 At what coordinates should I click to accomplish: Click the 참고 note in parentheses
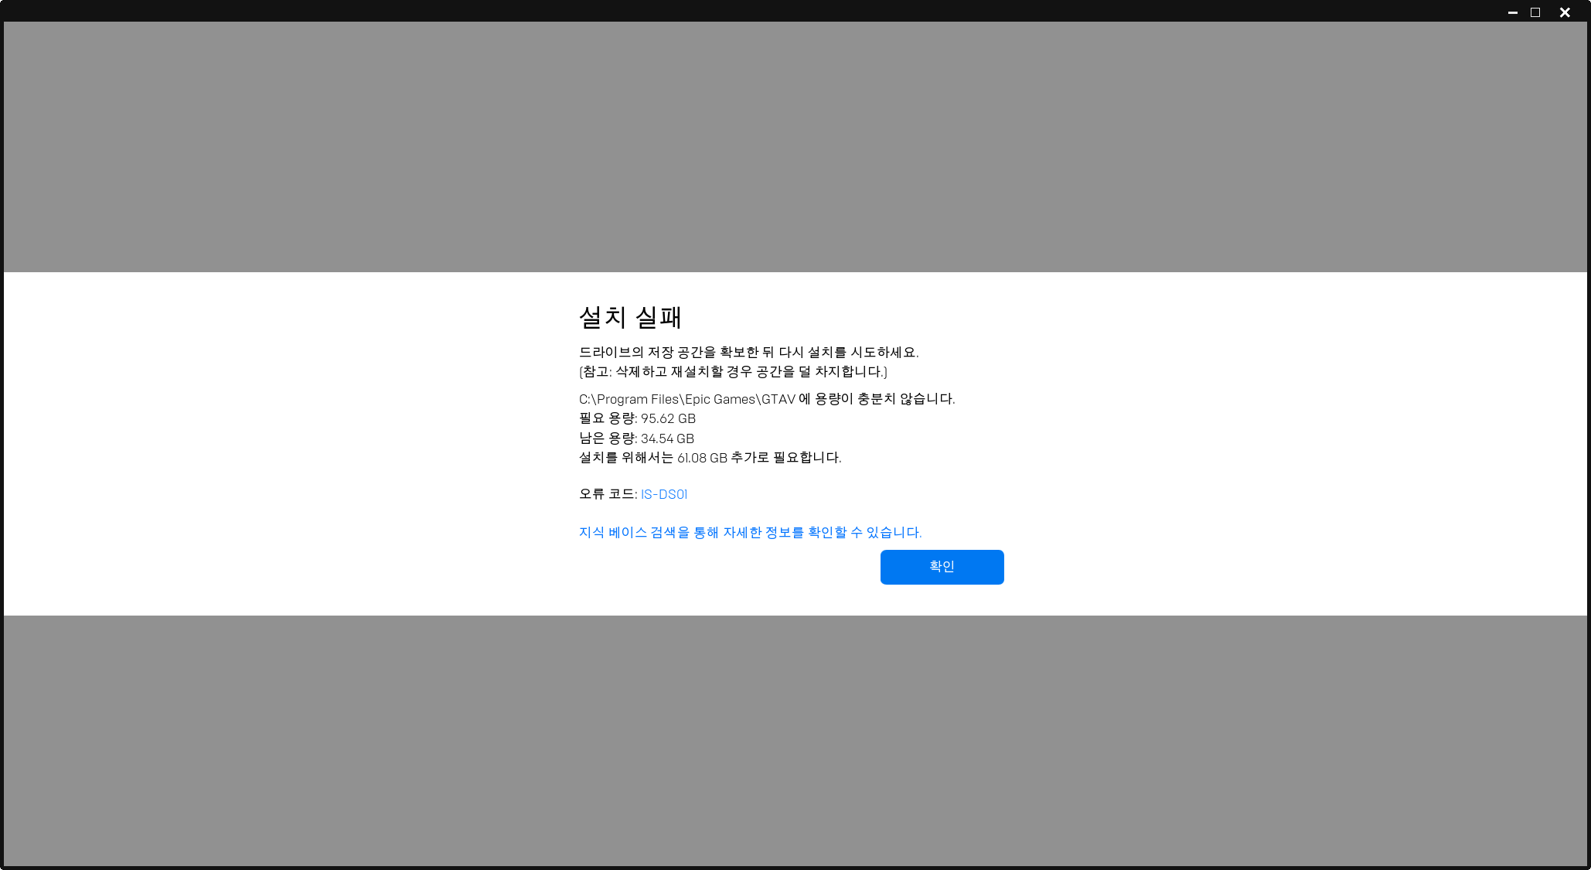tap(732, 371)
